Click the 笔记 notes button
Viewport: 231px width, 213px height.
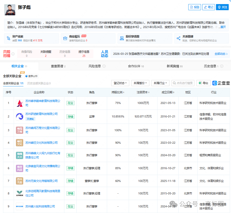tap(209, 7)
